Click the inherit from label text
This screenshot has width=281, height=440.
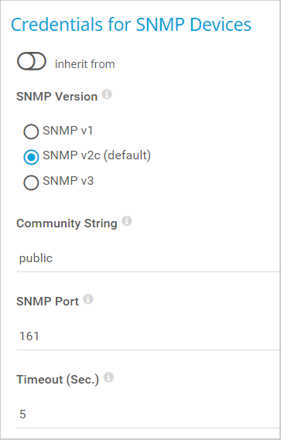85,64
